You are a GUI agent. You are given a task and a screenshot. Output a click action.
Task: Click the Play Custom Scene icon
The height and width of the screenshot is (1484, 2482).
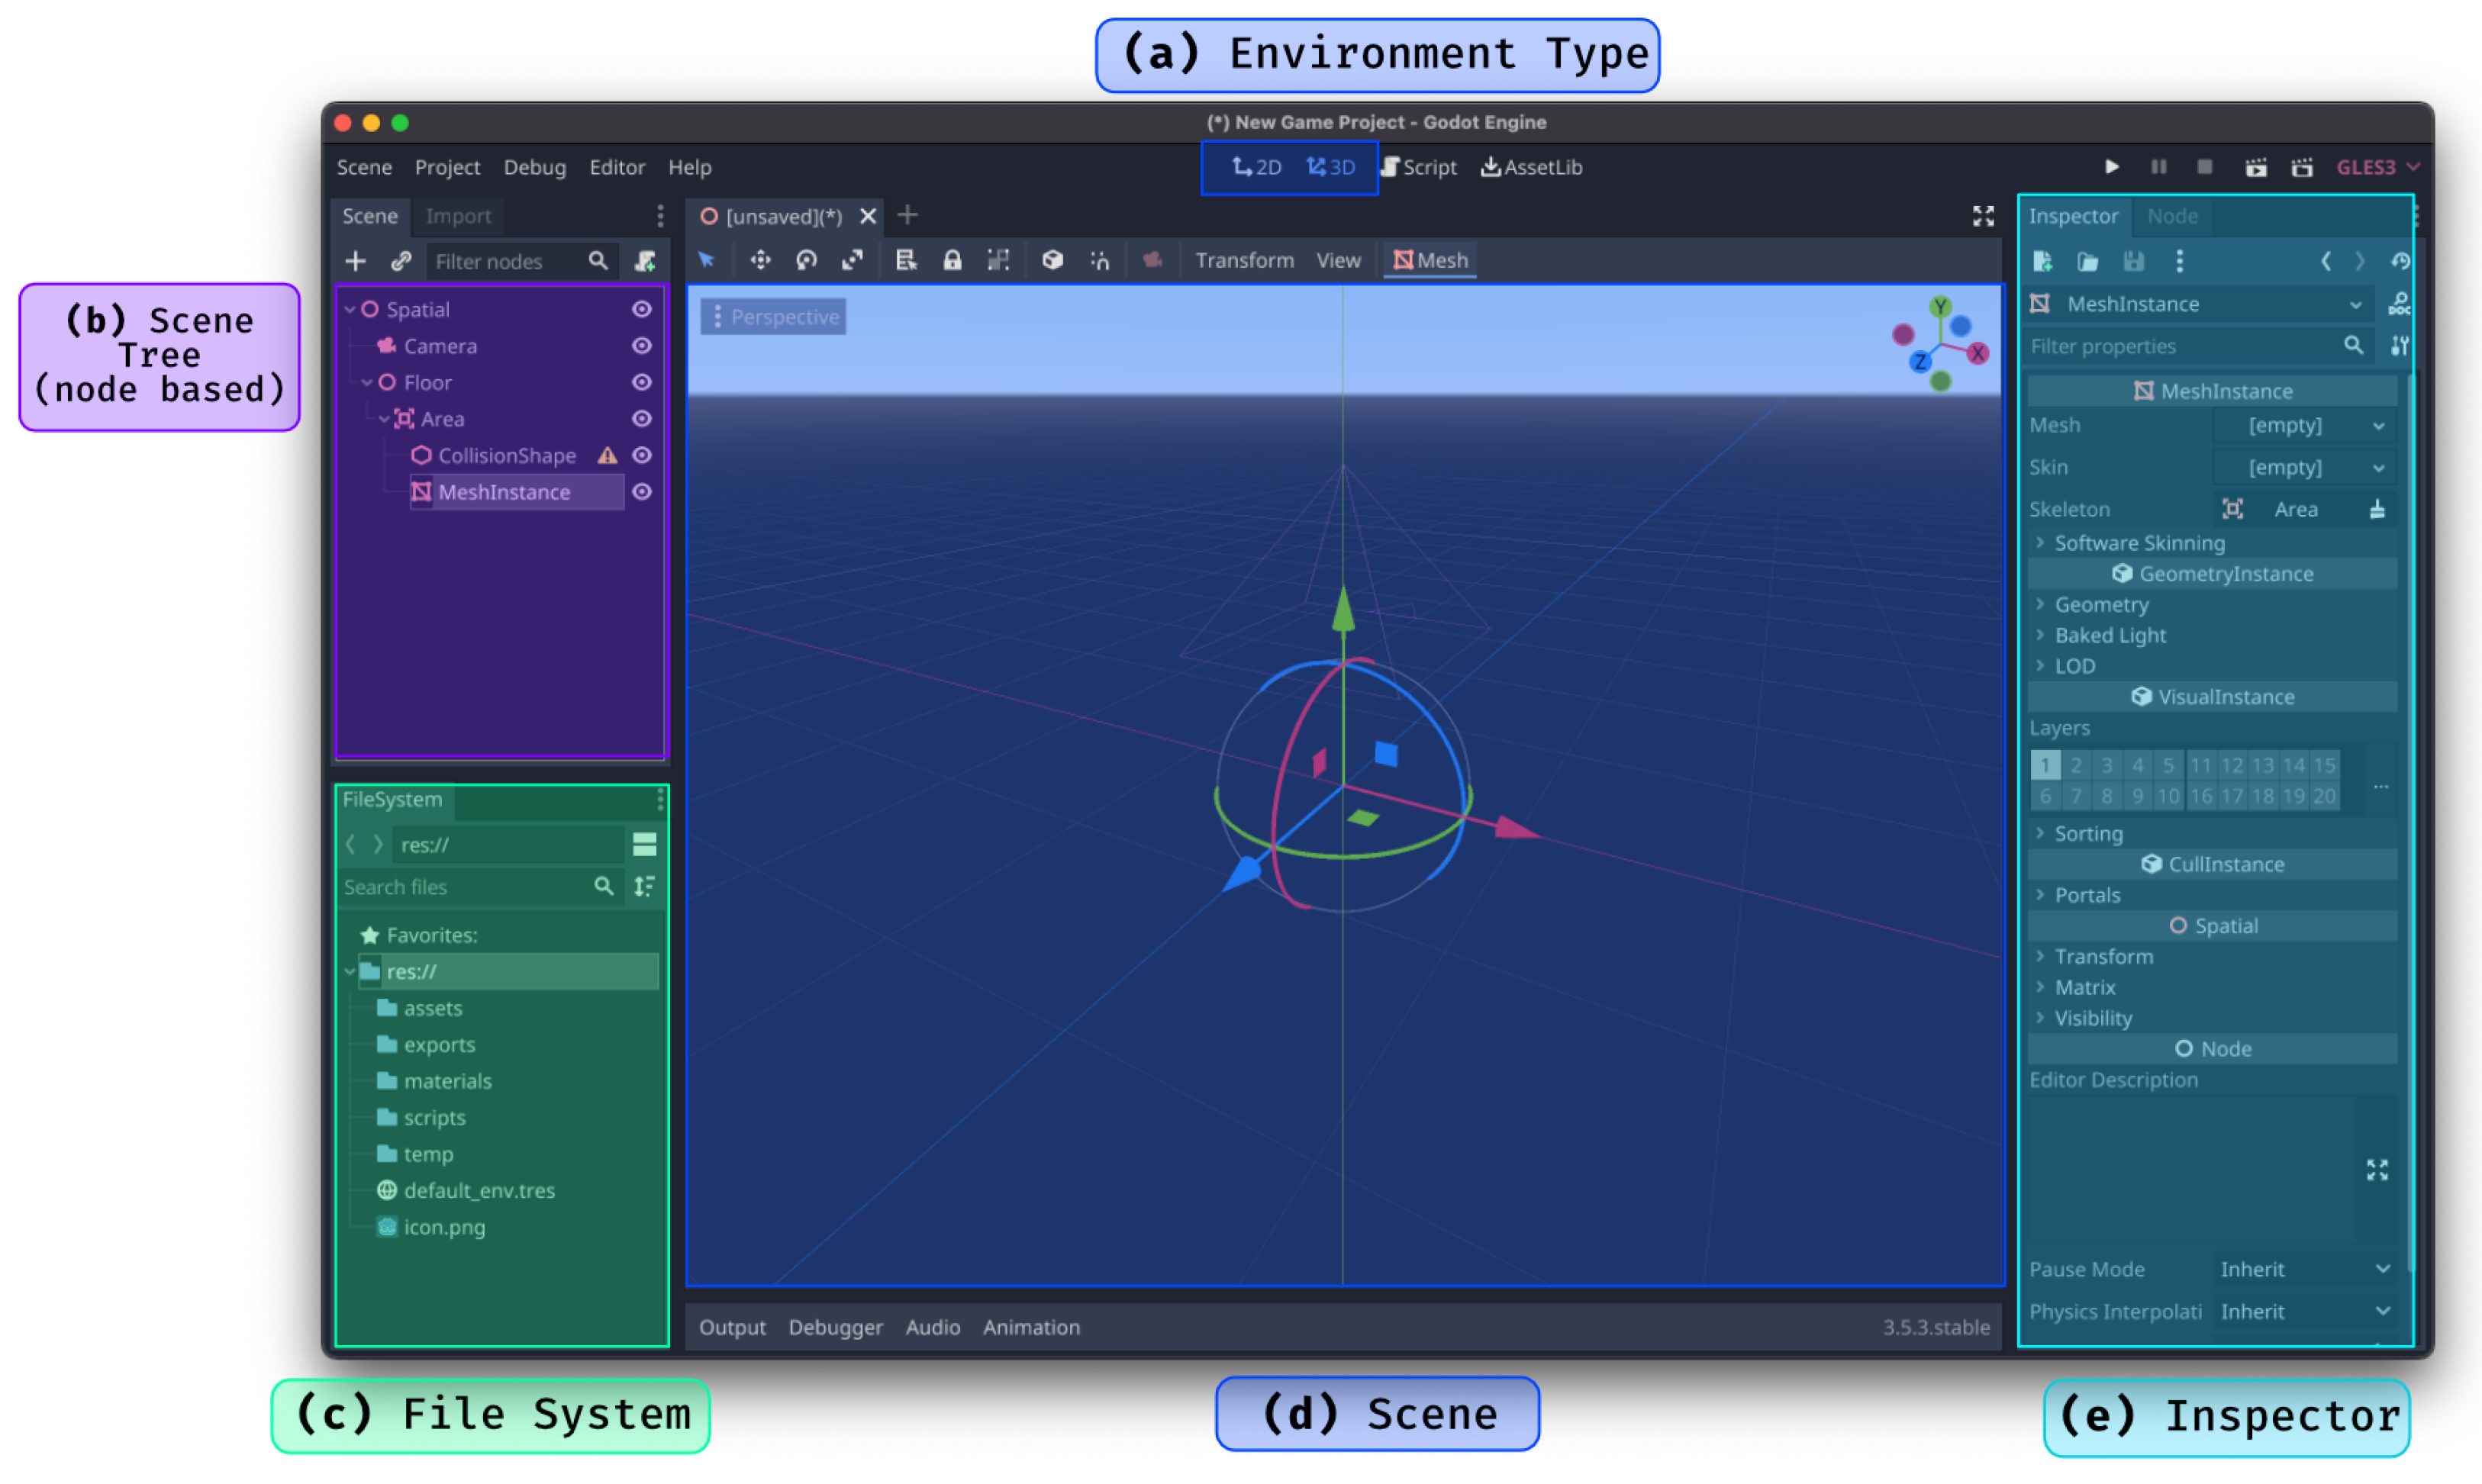coord(2301,168)
